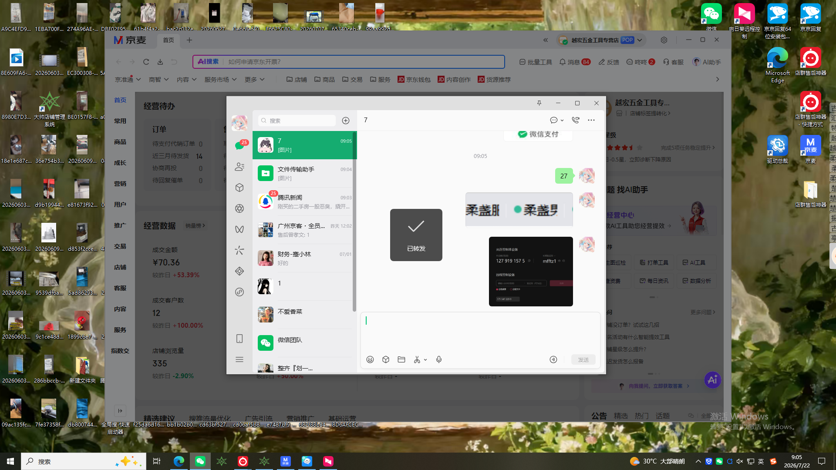This screenshot has height=470, width=836.
Task: Open 批量工具 in Jingmai toolbar
Action: point(536,62)
